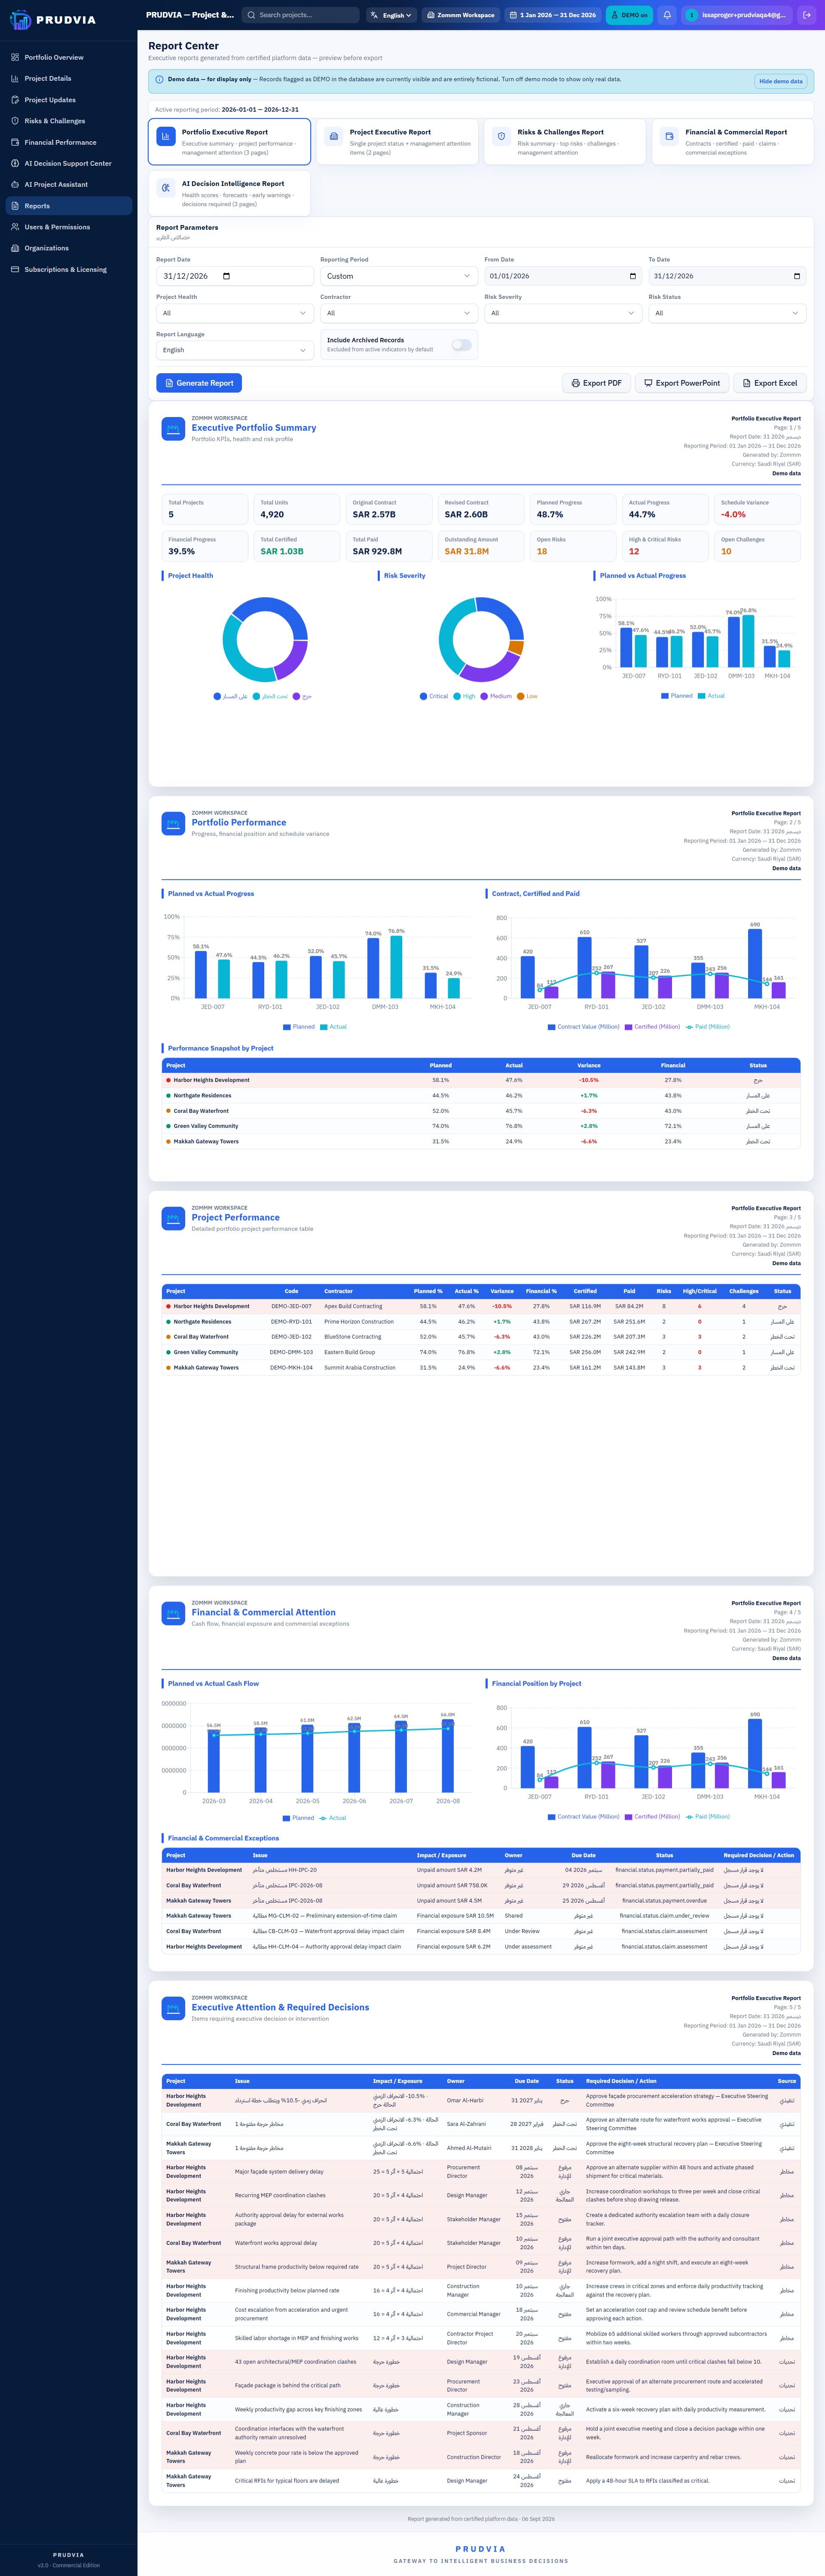Click the Portfolio Performance page logo icon
The width and height of the screenshot is (825, 2576).
tap(173, 824)
